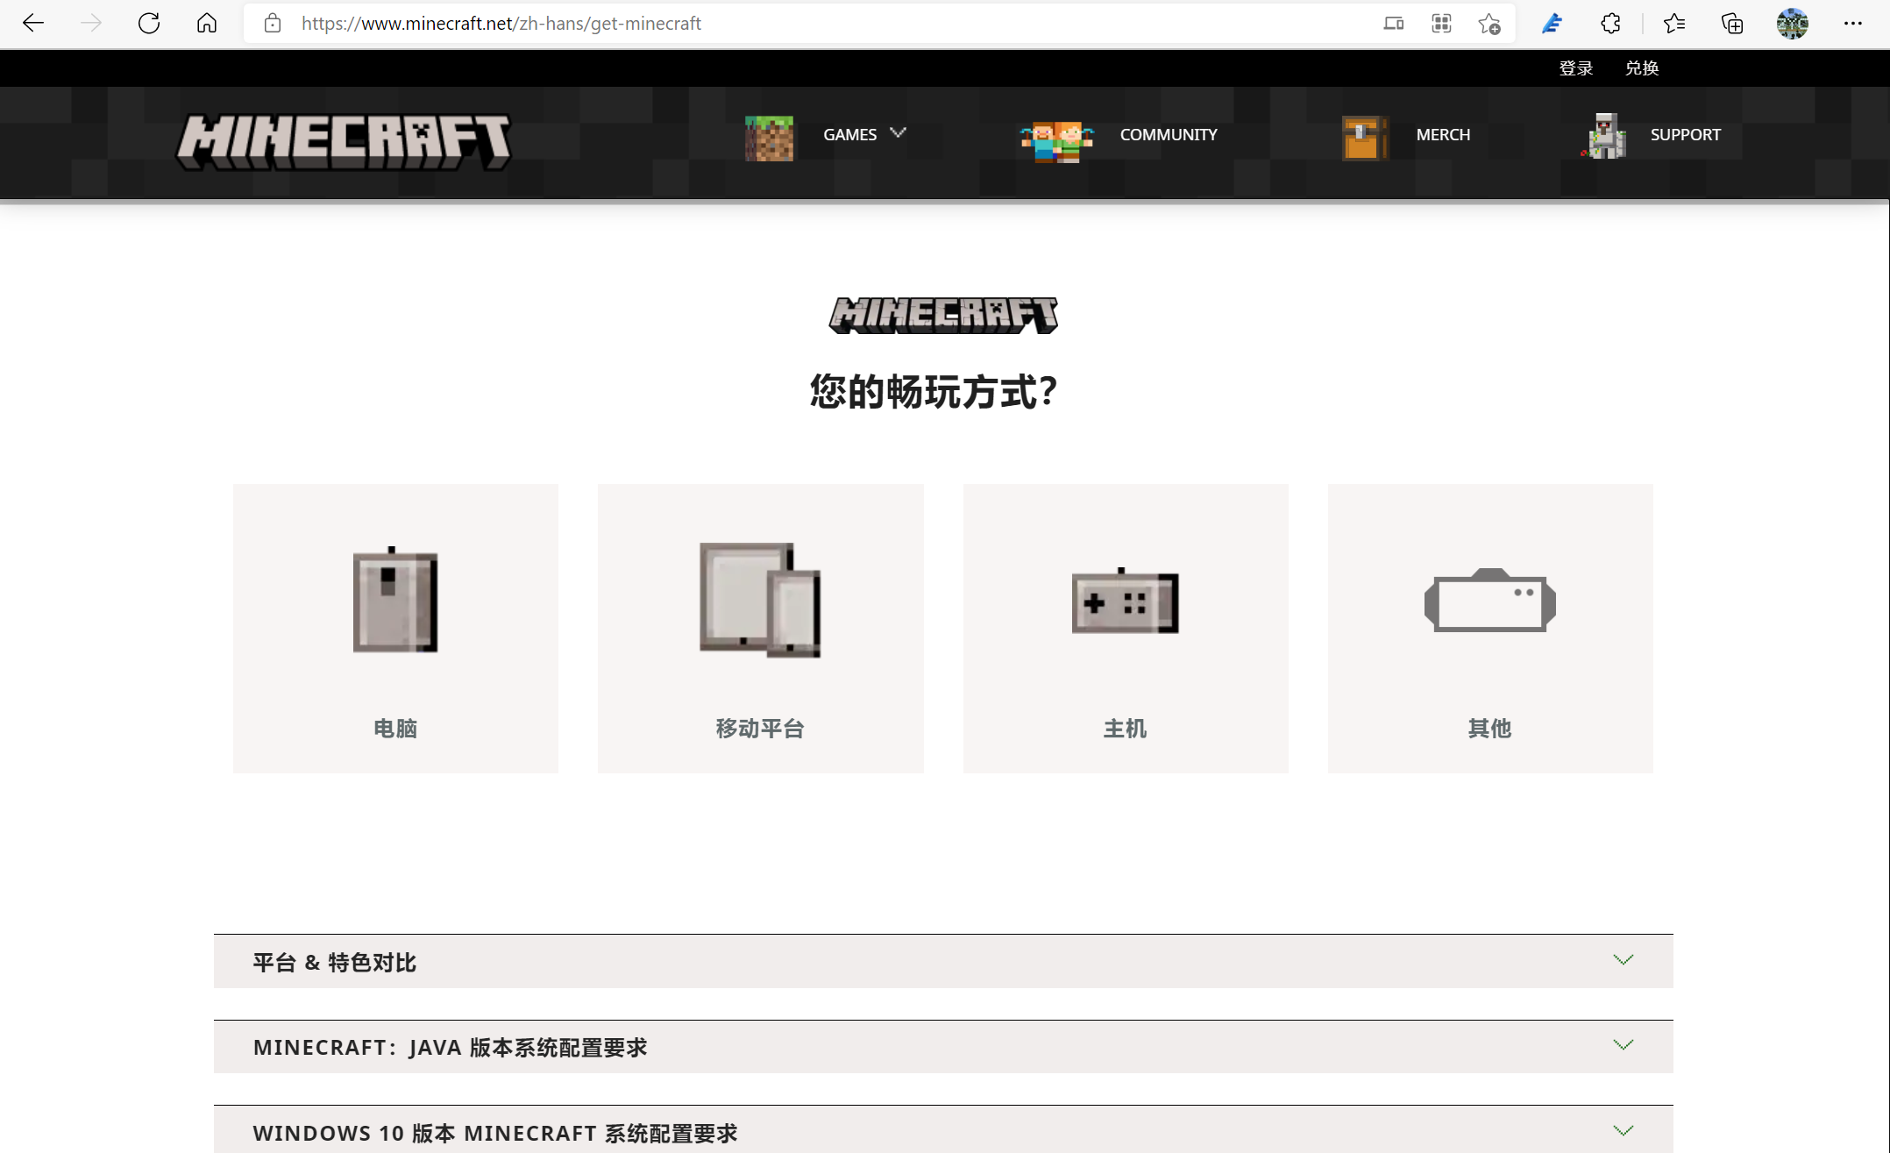
Task: Pick the console gamepad icon
Action: [x=1126, y=601]
